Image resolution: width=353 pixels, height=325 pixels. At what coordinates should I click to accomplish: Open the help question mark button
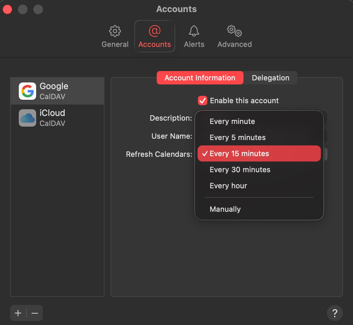coord(334,313)
